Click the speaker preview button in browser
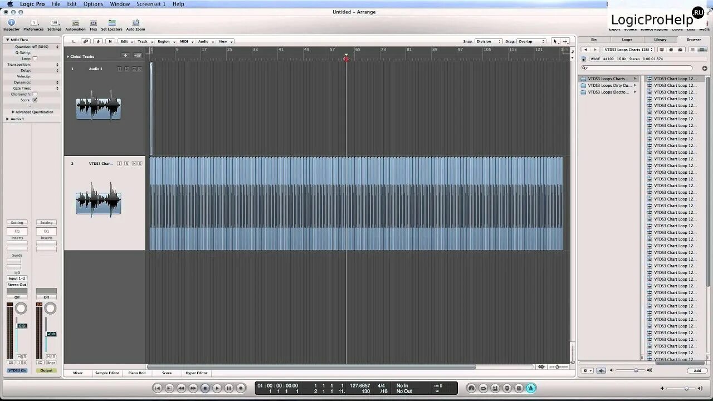 coord(601,370)
